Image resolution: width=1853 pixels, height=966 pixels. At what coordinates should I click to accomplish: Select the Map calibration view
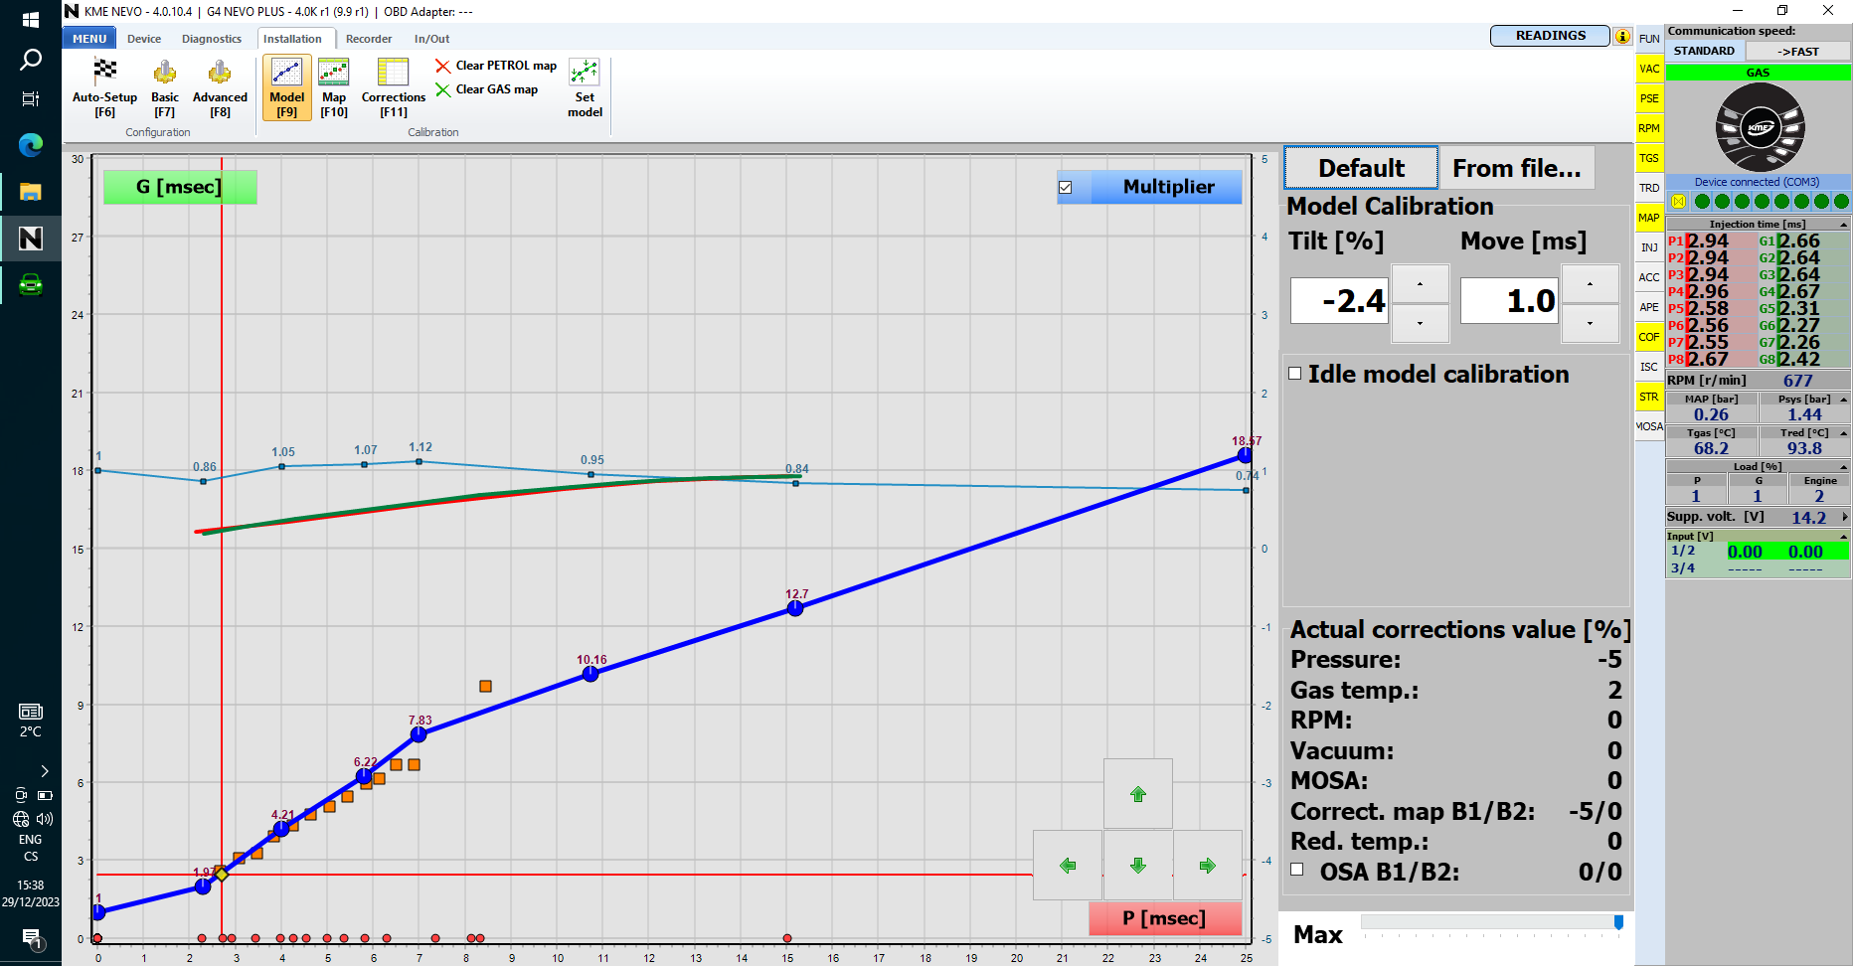point(334,87)
